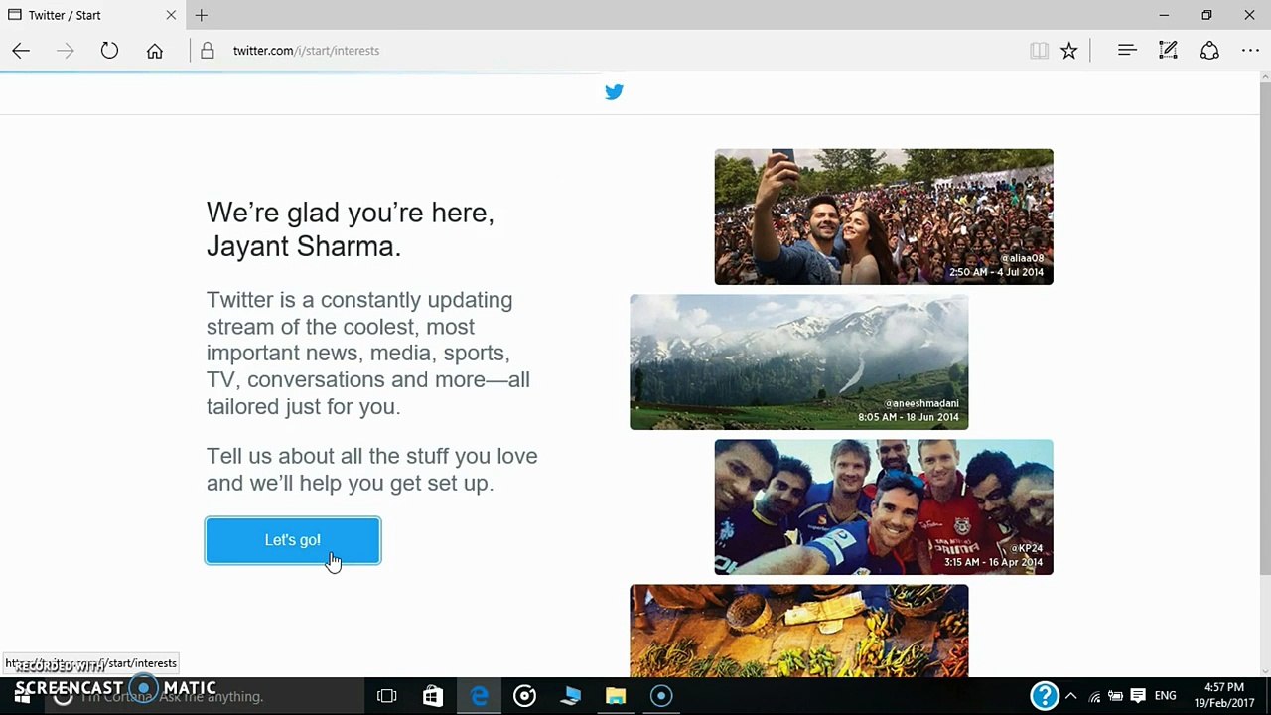Open the network status tray icon

coord(1094,696)
